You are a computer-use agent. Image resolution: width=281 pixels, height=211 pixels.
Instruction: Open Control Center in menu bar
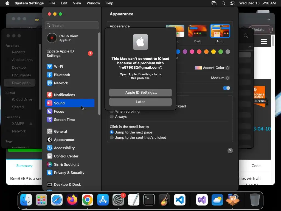pos(232,3)
